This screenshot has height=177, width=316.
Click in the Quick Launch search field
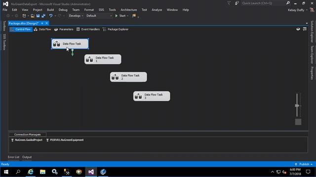(263, 3)
